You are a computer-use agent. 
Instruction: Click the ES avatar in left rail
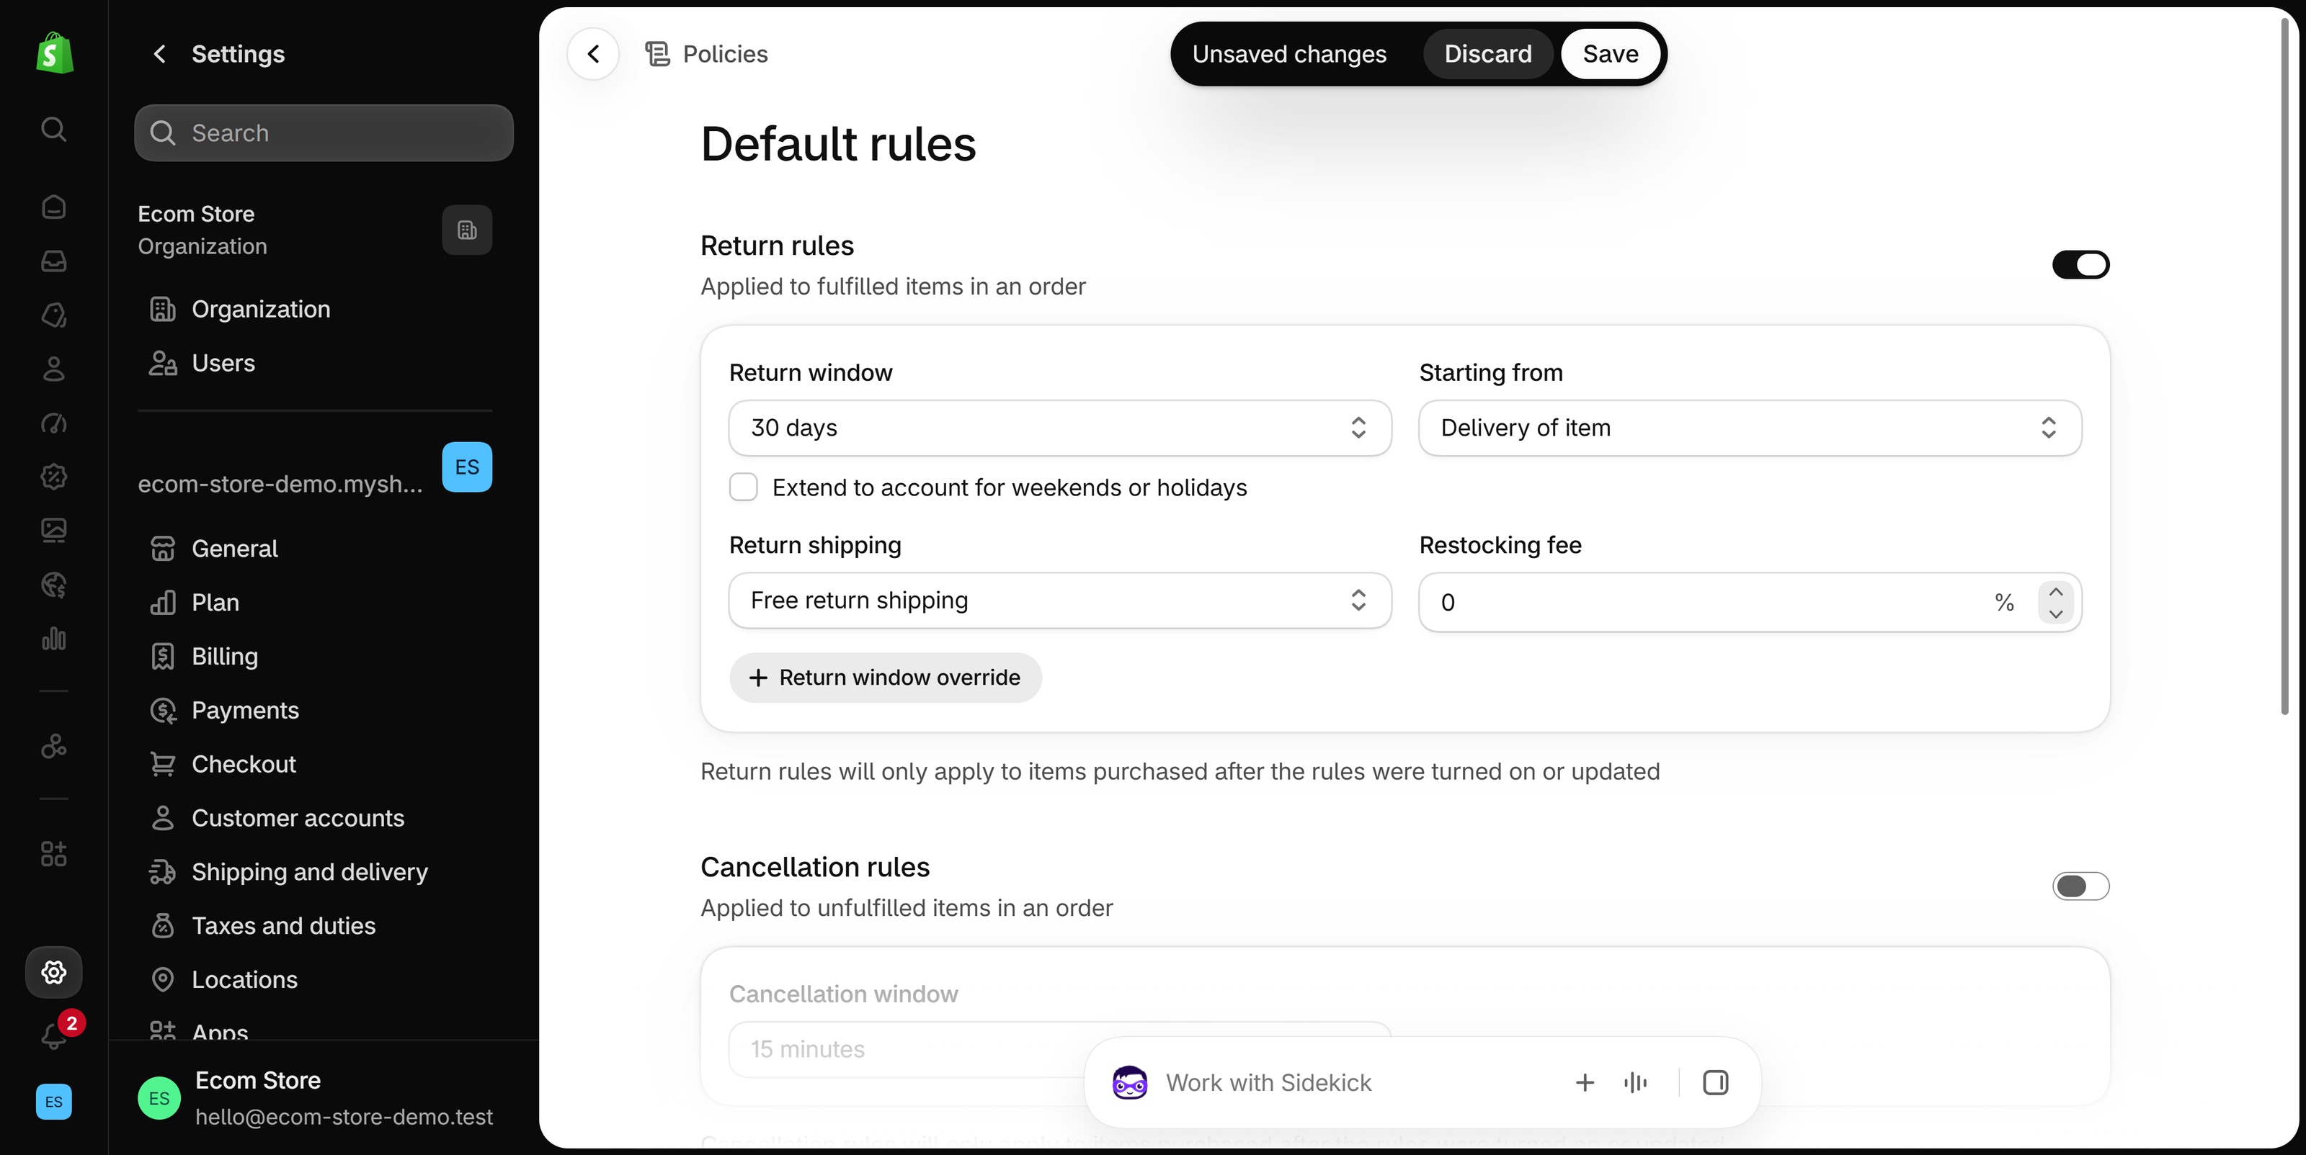pos(54,1101)
